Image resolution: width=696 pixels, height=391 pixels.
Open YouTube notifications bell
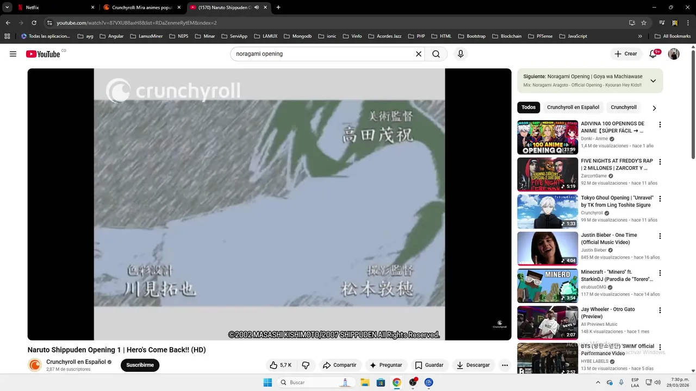click(x=653, y=54)
